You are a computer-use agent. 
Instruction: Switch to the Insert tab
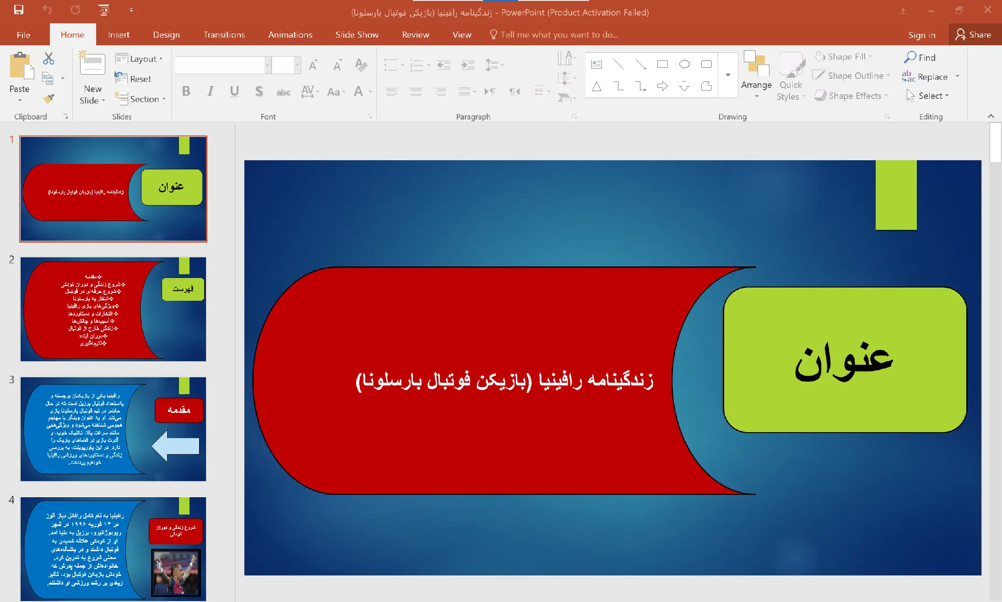coord(119,35)
